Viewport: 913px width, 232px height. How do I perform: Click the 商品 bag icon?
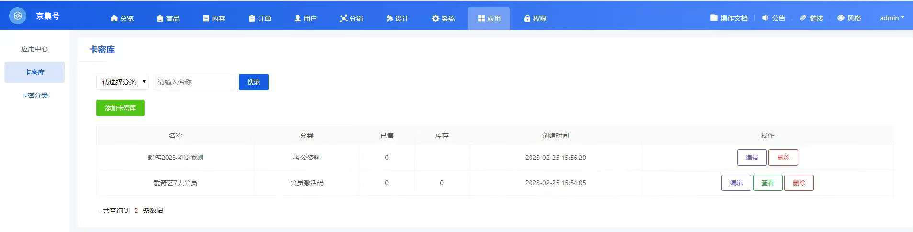coord(160,19)
